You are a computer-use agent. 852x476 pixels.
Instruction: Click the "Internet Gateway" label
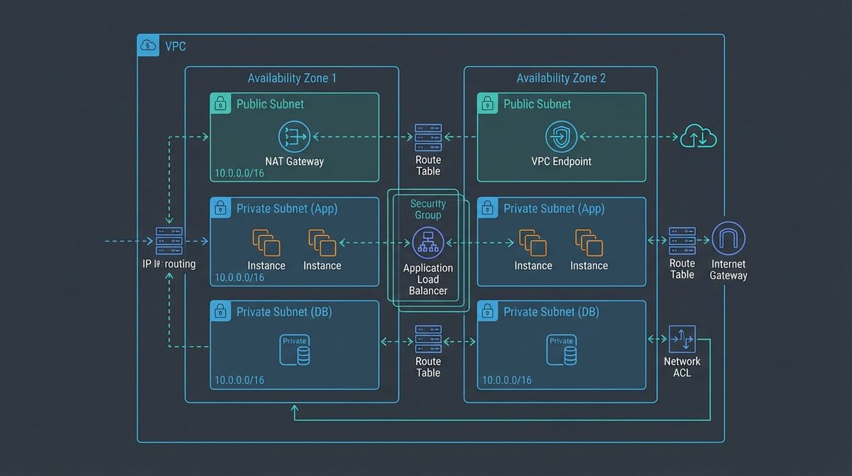(x=728, y=269)
